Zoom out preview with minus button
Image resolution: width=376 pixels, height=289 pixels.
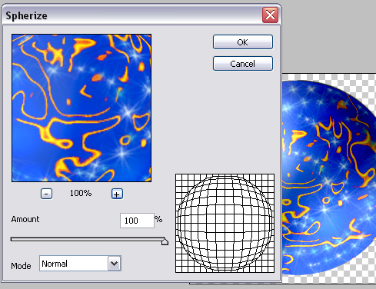46,194
